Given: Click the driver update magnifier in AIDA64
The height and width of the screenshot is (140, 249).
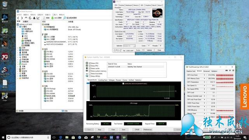Looking at the screenshot, I should point(65,18).
